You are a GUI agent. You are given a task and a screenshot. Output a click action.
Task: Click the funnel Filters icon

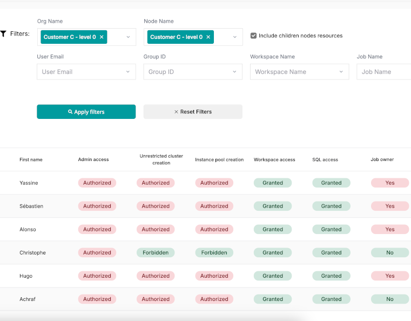(3, 34)
